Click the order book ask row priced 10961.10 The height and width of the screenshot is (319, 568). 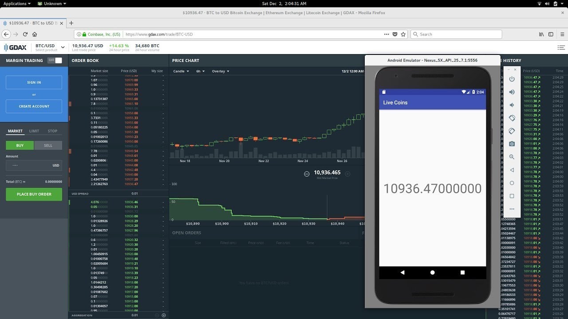pyautogui.click(x=119, y=104)
